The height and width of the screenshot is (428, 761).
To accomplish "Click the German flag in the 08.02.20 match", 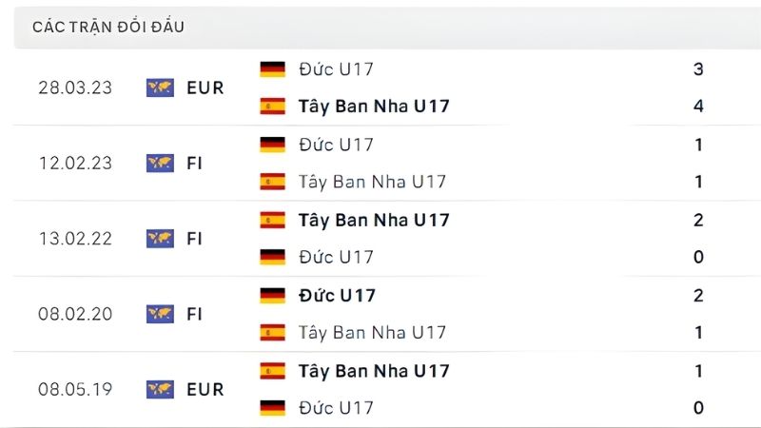I will coord(272,295).
